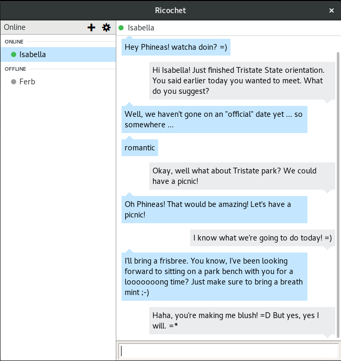Click the message about bringing a frisbree

click(214, 277)
